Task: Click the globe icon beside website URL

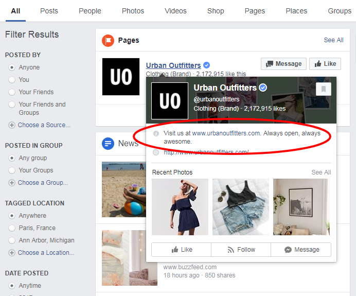Action: (156, 152)
